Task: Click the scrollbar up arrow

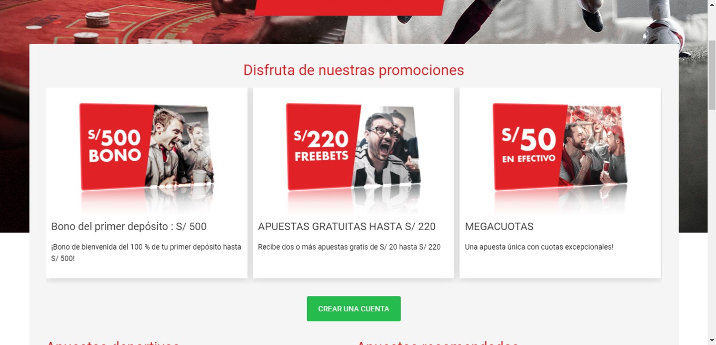Action: coord(711,4)
